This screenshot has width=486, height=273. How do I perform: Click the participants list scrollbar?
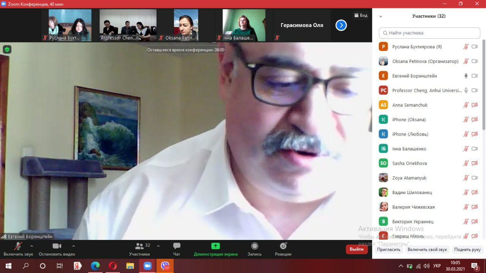484,84
